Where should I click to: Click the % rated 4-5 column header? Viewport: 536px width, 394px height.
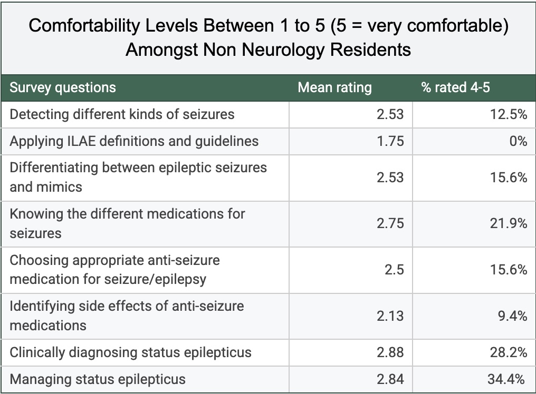tap(455, 87)
